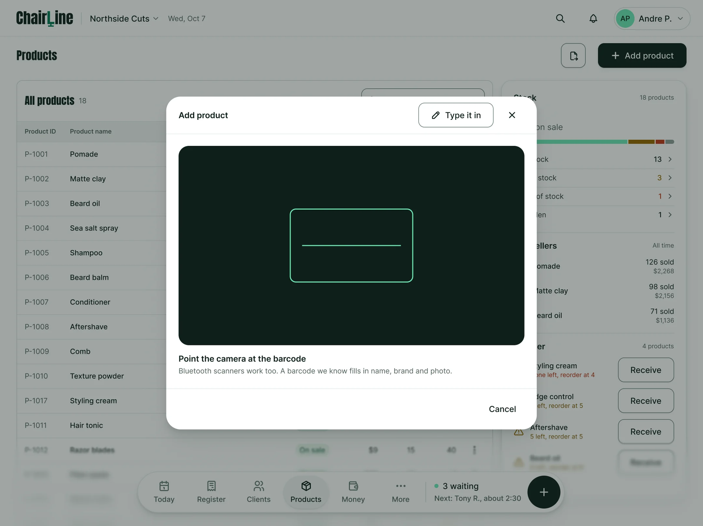Go to the Clients tab
Viewport: 703px width, 526px height.
tap(258, 492)
